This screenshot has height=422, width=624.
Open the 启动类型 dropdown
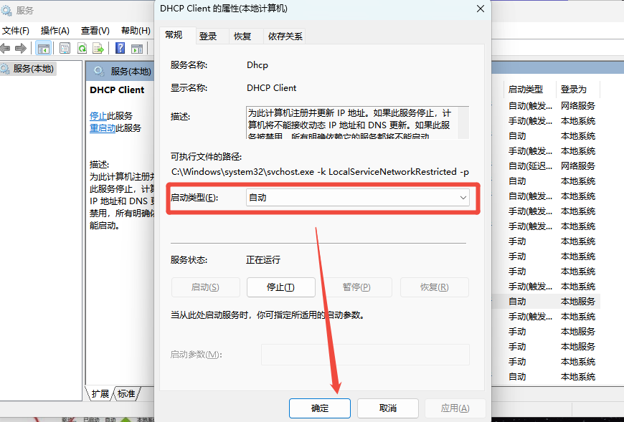[358, 198]
